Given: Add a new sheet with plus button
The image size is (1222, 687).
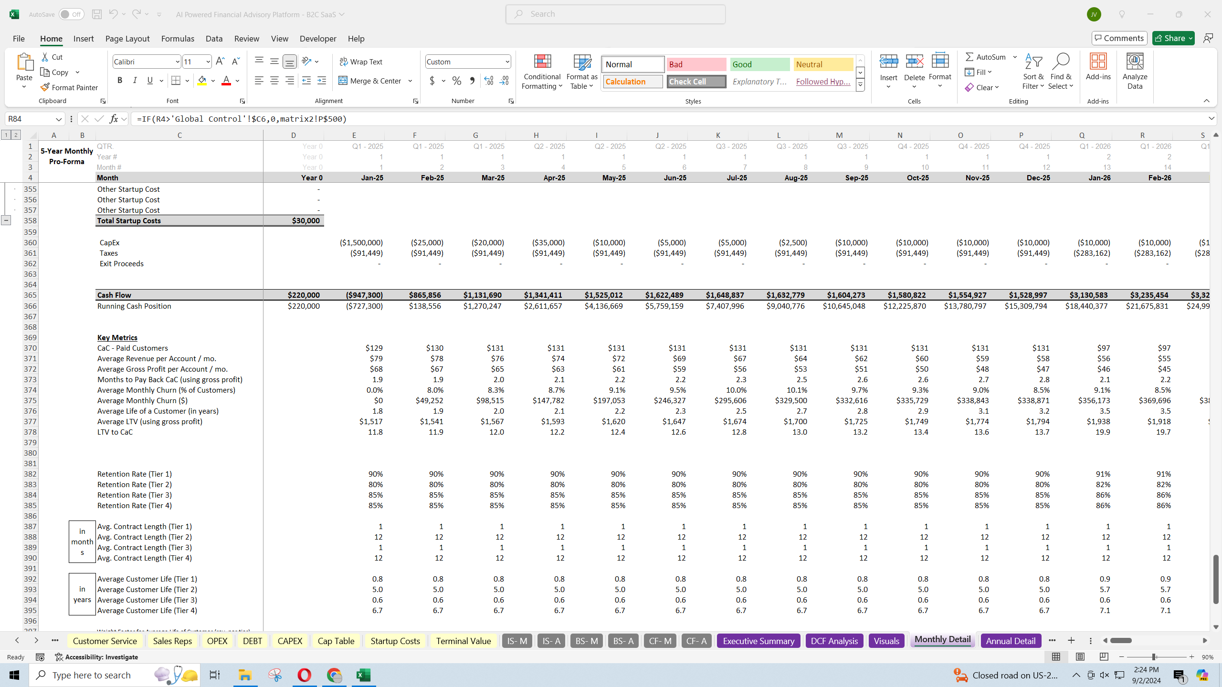Looking at the screenshot, I should tap(1071, 641).
